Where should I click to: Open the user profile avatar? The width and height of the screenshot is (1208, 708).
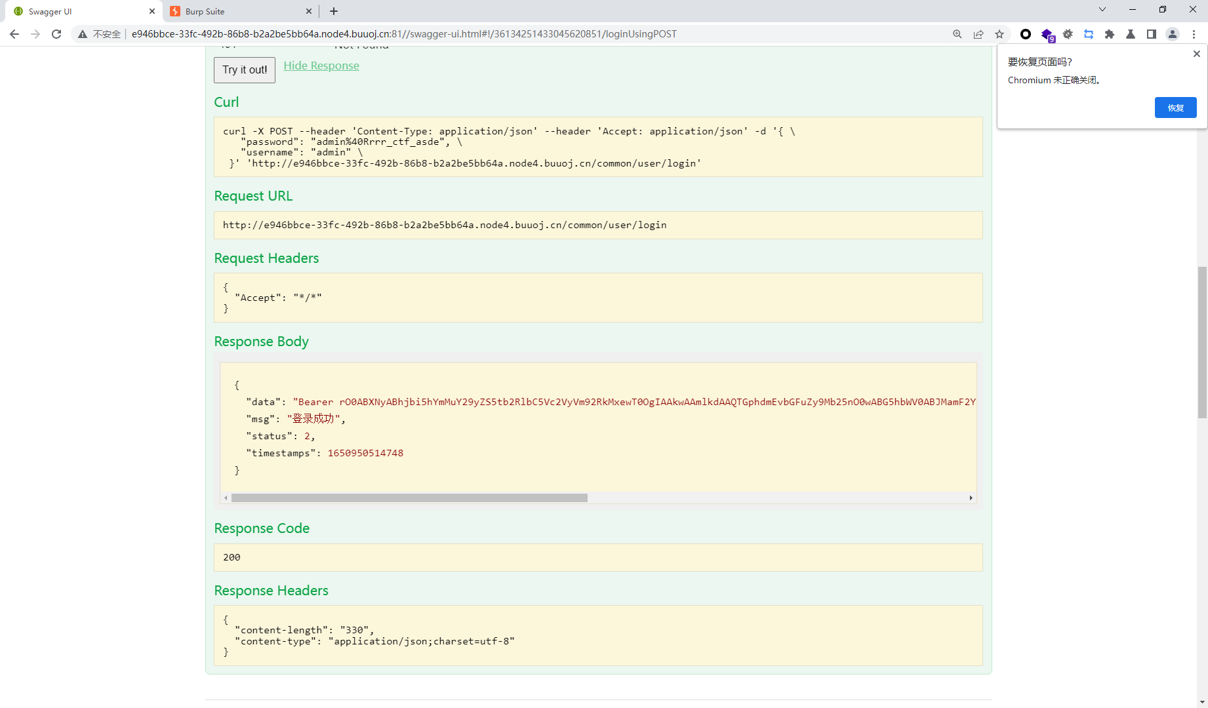pos(1173,34)
